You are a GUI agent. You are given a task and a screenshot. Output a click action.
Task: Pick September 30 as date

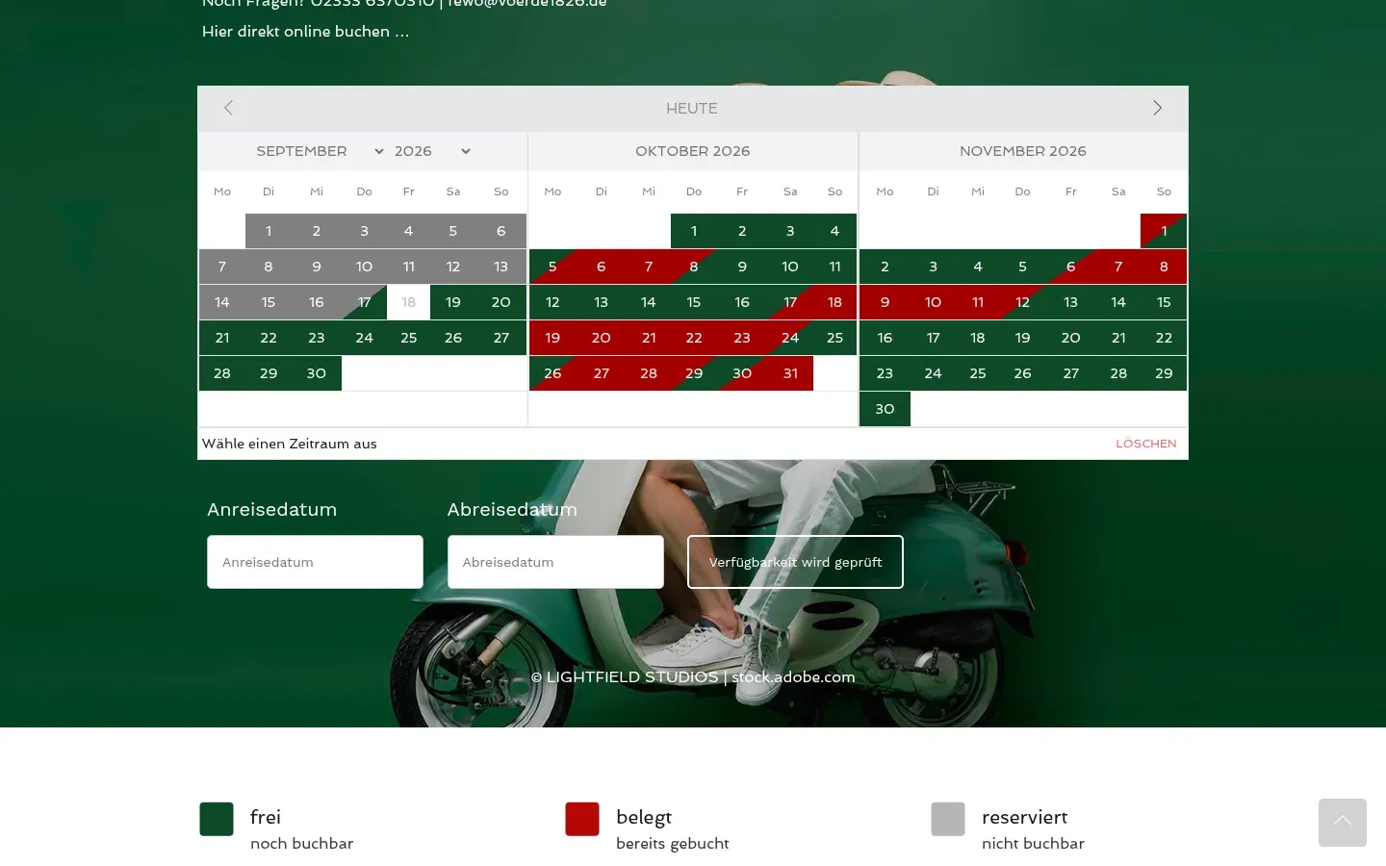pos(317,373)
